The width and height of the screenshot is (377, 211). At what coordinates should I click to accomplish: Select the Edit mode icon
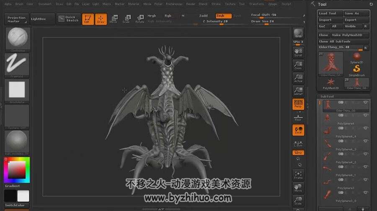[88, 19]
